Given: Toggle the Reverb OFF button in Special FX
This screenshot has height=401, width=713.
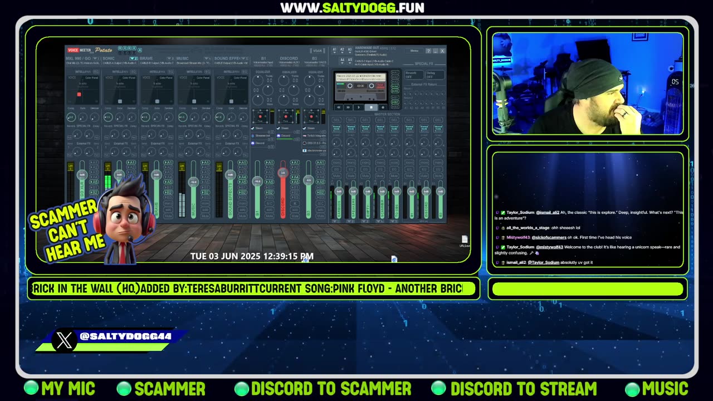Looking at the screenshot, I should tap(414, 75).
